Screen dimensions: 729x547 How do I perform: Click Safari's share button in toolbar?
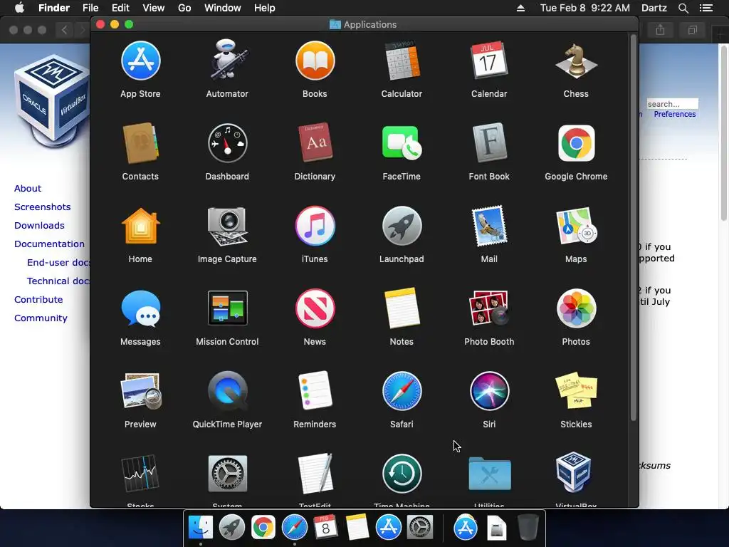[660, 30]
